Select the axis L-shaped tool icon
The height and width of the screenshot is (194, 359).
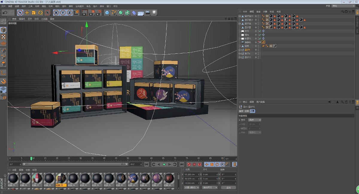coord(3,73)
